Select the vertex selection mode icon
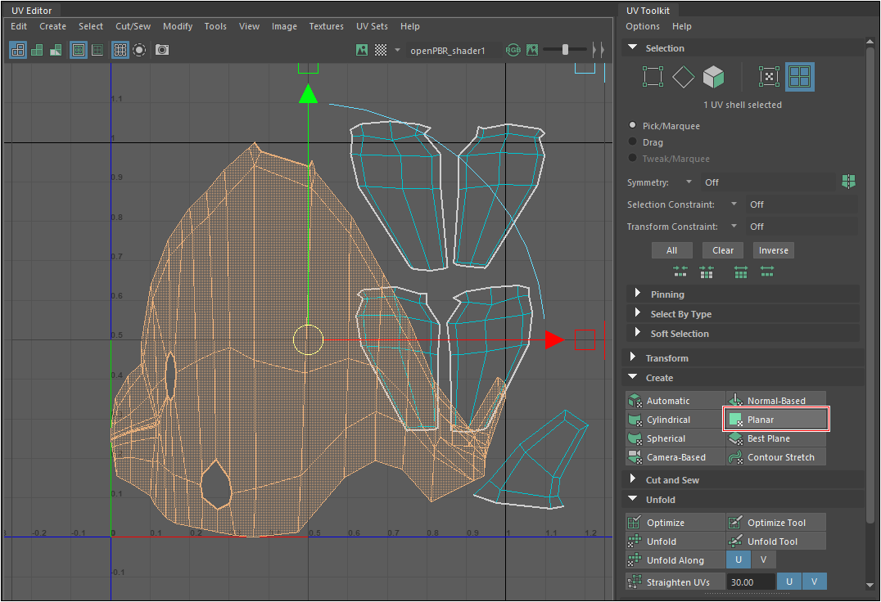This screenshot has height=602, width=881. [x=653, y=78]
